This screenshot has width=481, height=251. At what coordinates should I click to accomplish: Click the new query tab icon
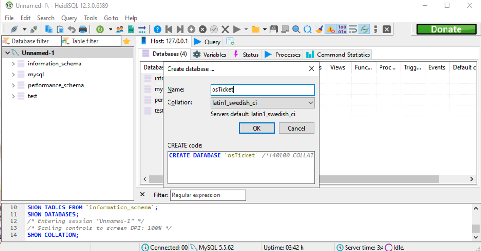point(230,41)
